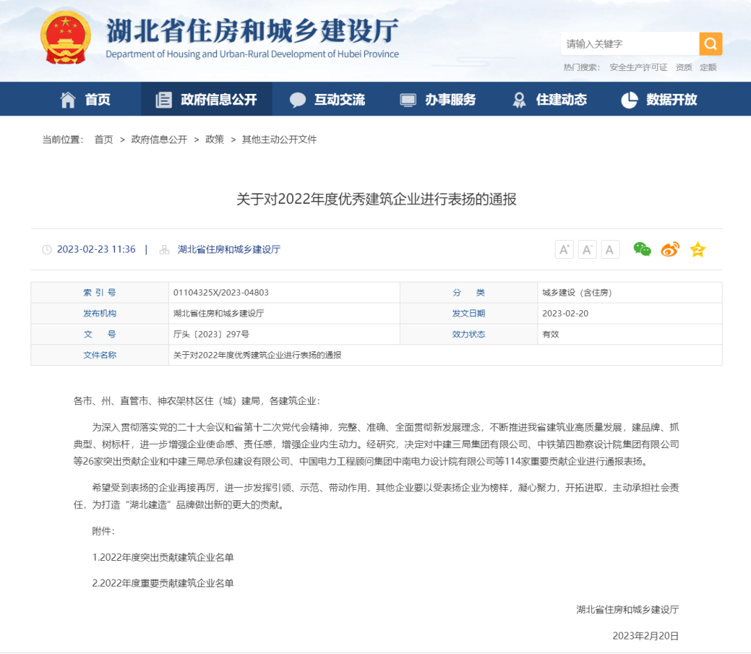Focus the keyword search input field
Image resolution: width=751 pixels, height=654 pixels.
[629, 44]
